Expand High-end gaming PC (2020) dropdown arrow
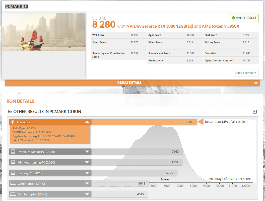Viewport: 265px width, 201px height. tap(87, 162)
